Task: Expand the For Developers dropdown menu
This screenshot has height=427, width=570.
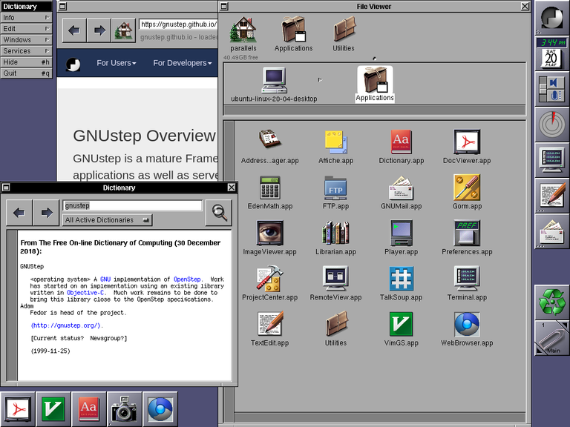Action: (182, 63)
